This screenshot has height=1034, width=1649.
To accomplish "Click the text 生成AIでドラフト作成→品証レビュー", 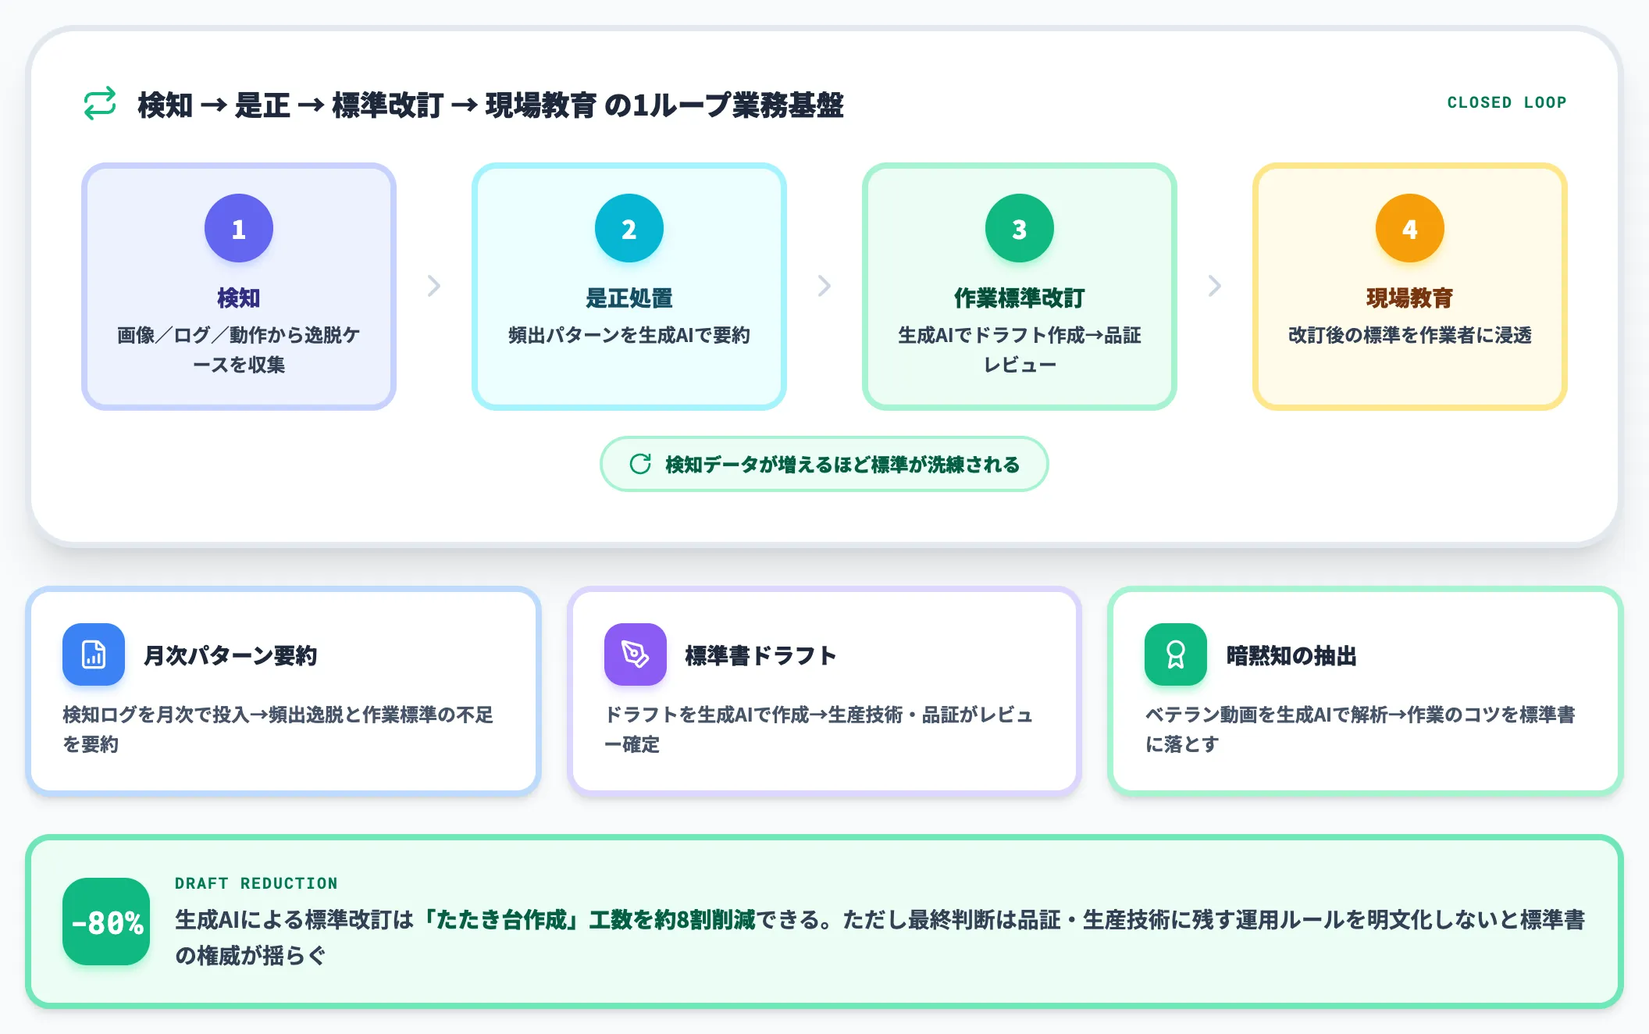I will (1020, 350).
